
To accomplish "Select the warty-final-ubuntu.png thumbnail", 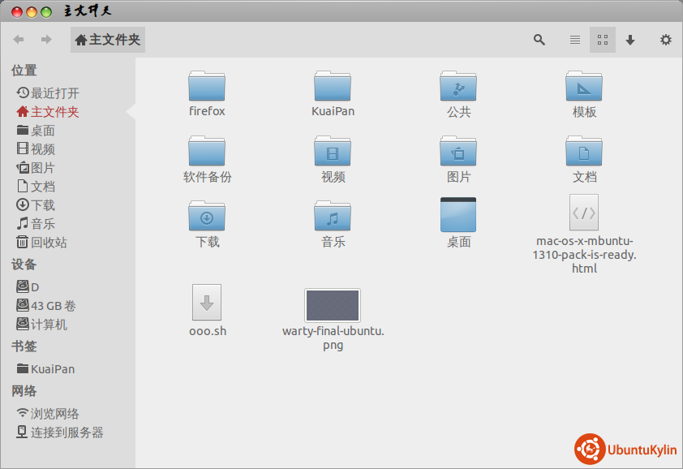I will pyautogui.click(x=333, y=306).
